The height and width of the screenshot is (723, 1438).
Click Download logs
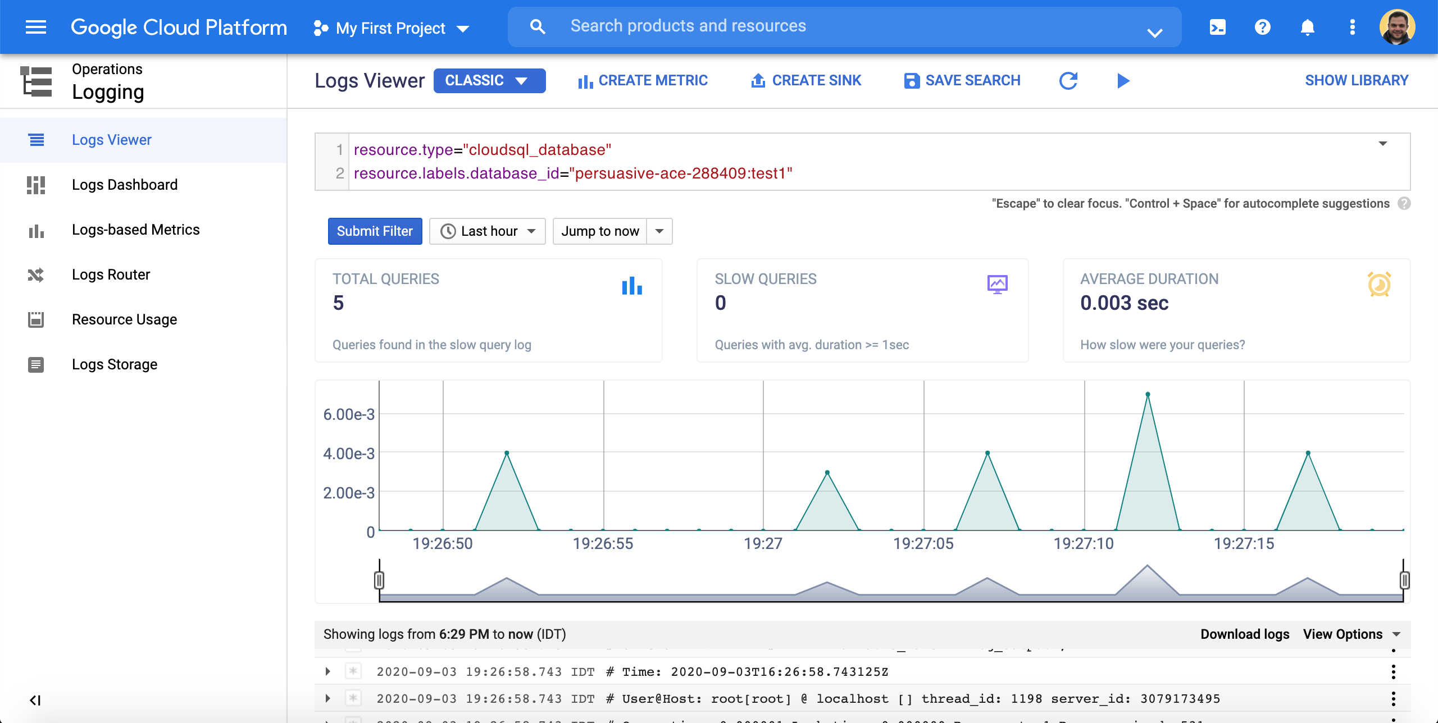pyautogui.click(x=1245, y=634)
